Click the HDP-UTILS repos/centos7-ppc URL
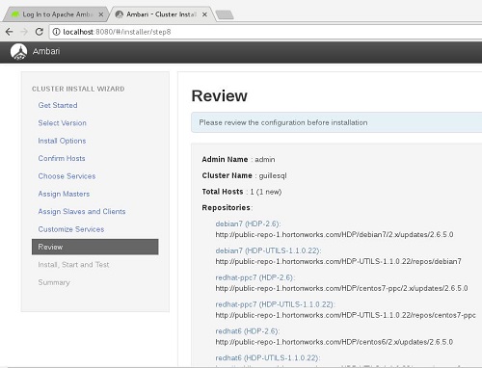482x368 pixels. click(x=345, y=315)
